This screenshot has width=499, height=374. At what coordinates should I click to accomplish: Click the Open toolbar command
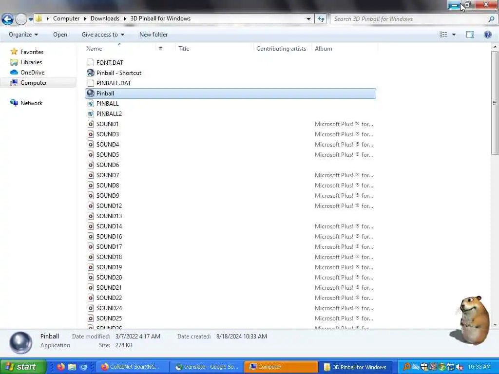click(60, 35)
